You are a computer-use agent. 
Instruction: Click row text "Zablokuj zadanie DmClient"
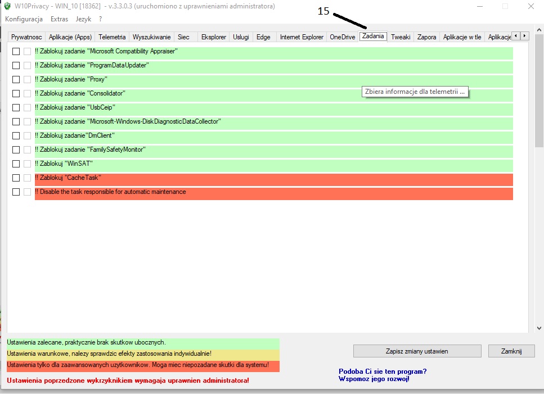click(75, 135)
